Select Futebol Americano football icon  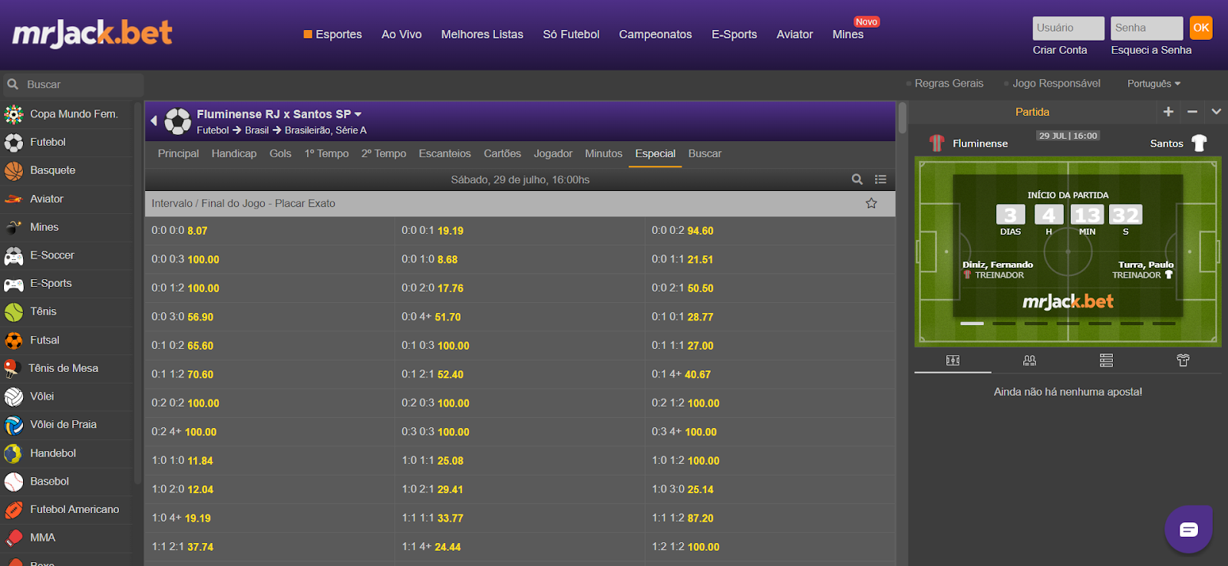[14, 510]
